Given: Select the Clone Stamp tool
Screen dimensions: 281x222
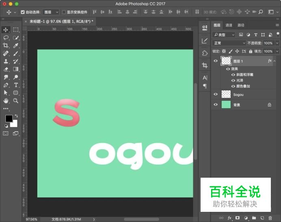Looking at the screenshot, I should (6, 61).
